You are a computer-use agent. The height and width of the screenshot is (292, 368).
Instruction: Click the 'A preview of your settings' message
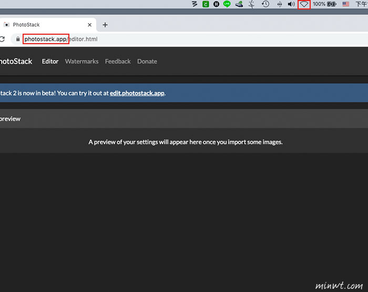(186, 142)
